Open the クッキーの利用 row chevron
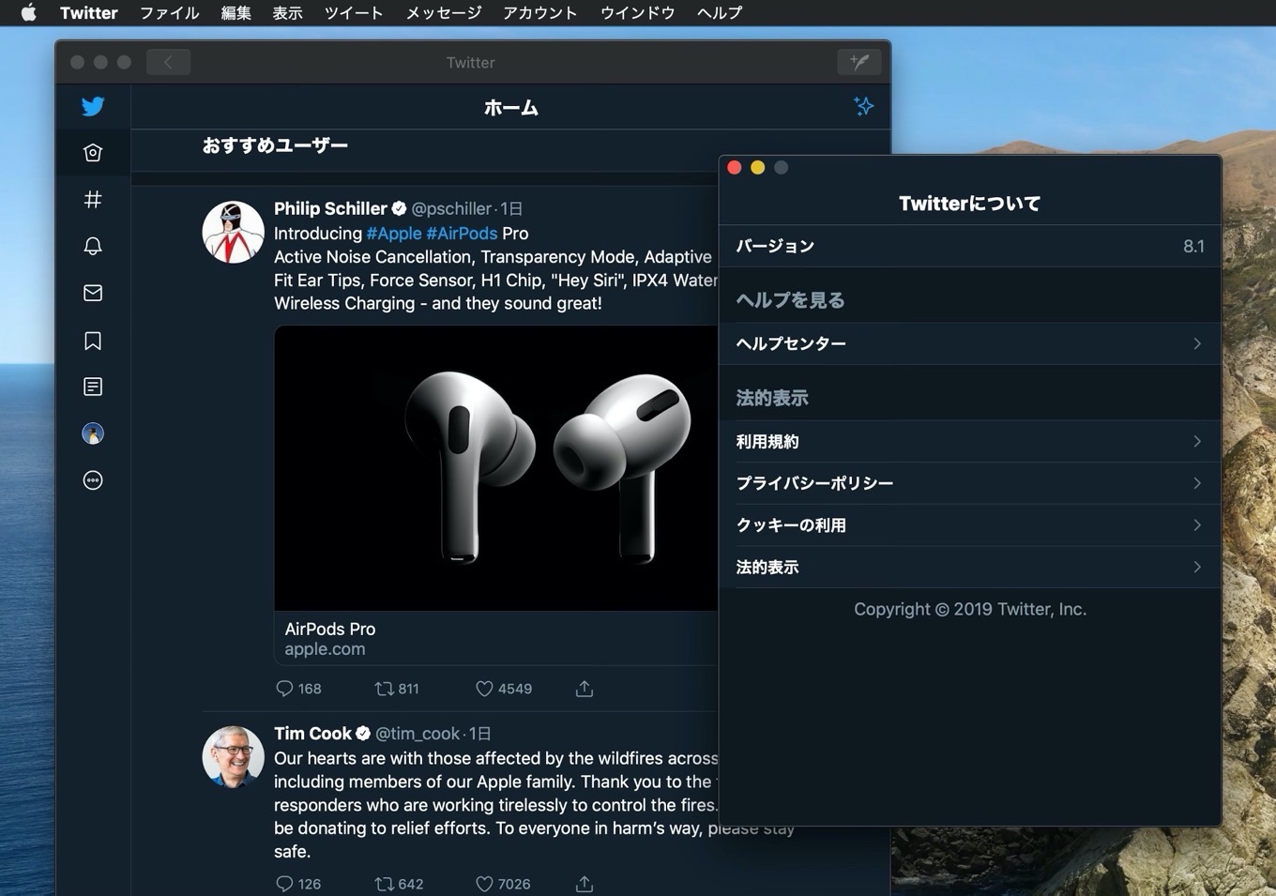The height and width of the screenshot is (896, 1276). click(1197, 524)
